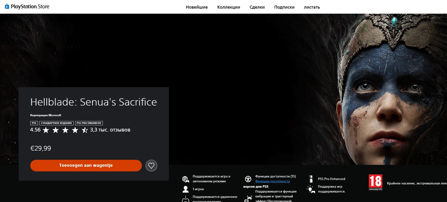Click the first rating star
The height and width of the screenshot is (202, 447).
(x=46, y=130)
